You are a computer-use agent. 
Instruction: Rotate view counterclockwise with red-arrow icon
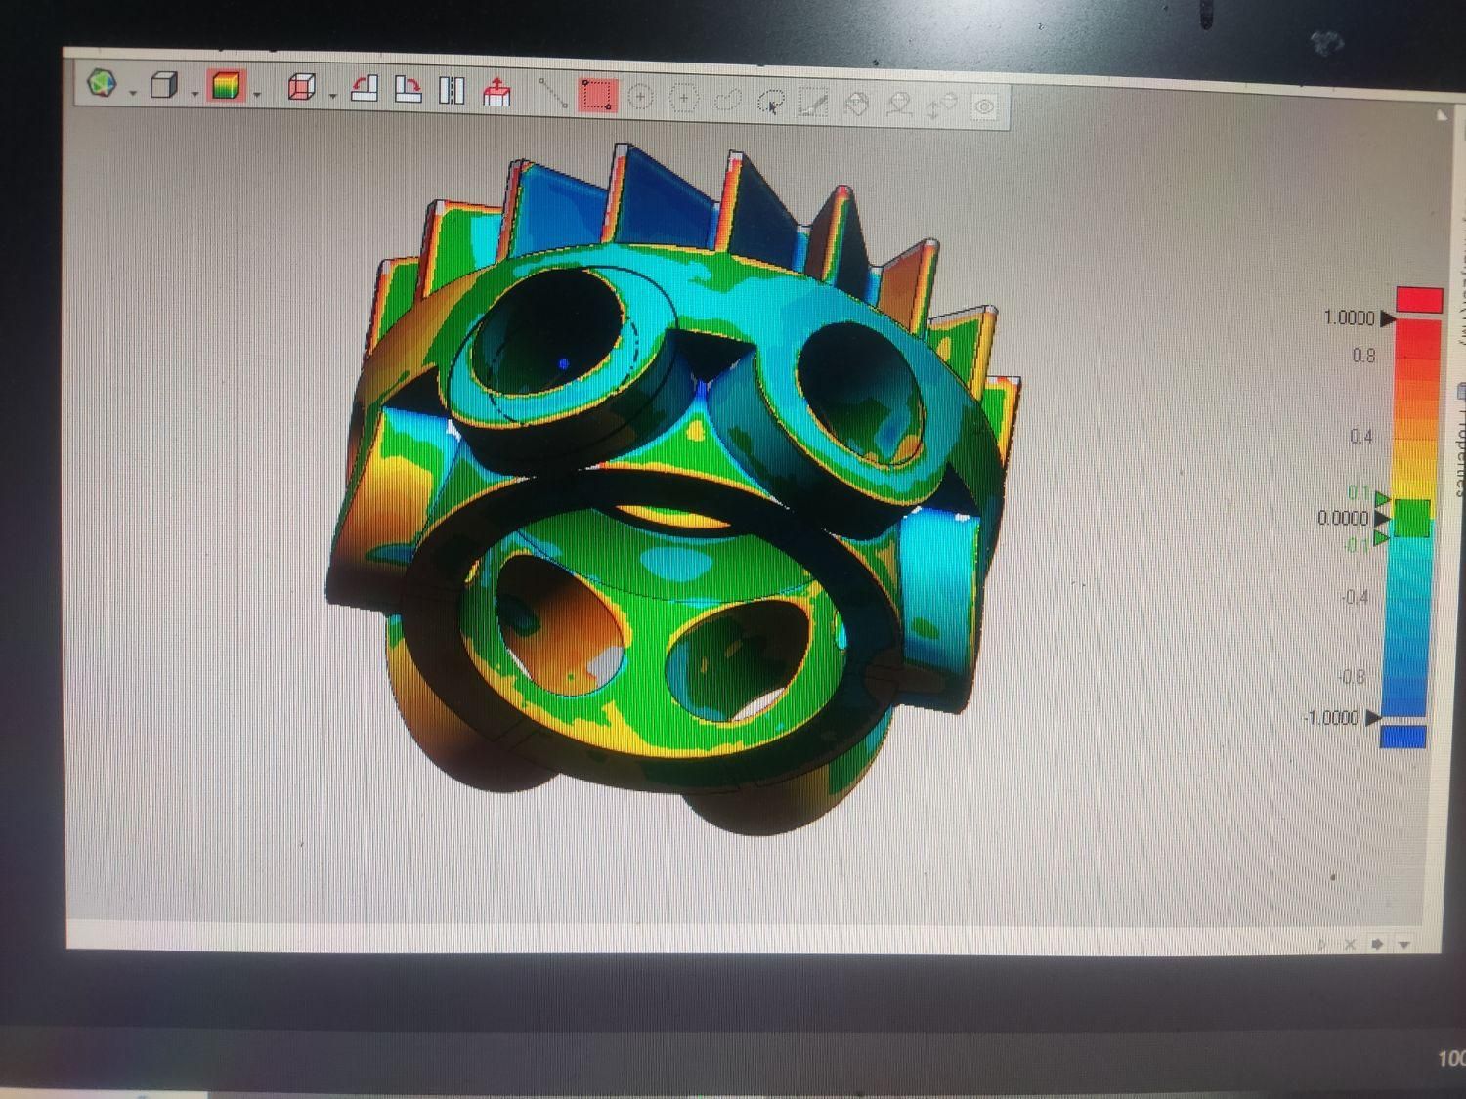(x=366, y=89)
